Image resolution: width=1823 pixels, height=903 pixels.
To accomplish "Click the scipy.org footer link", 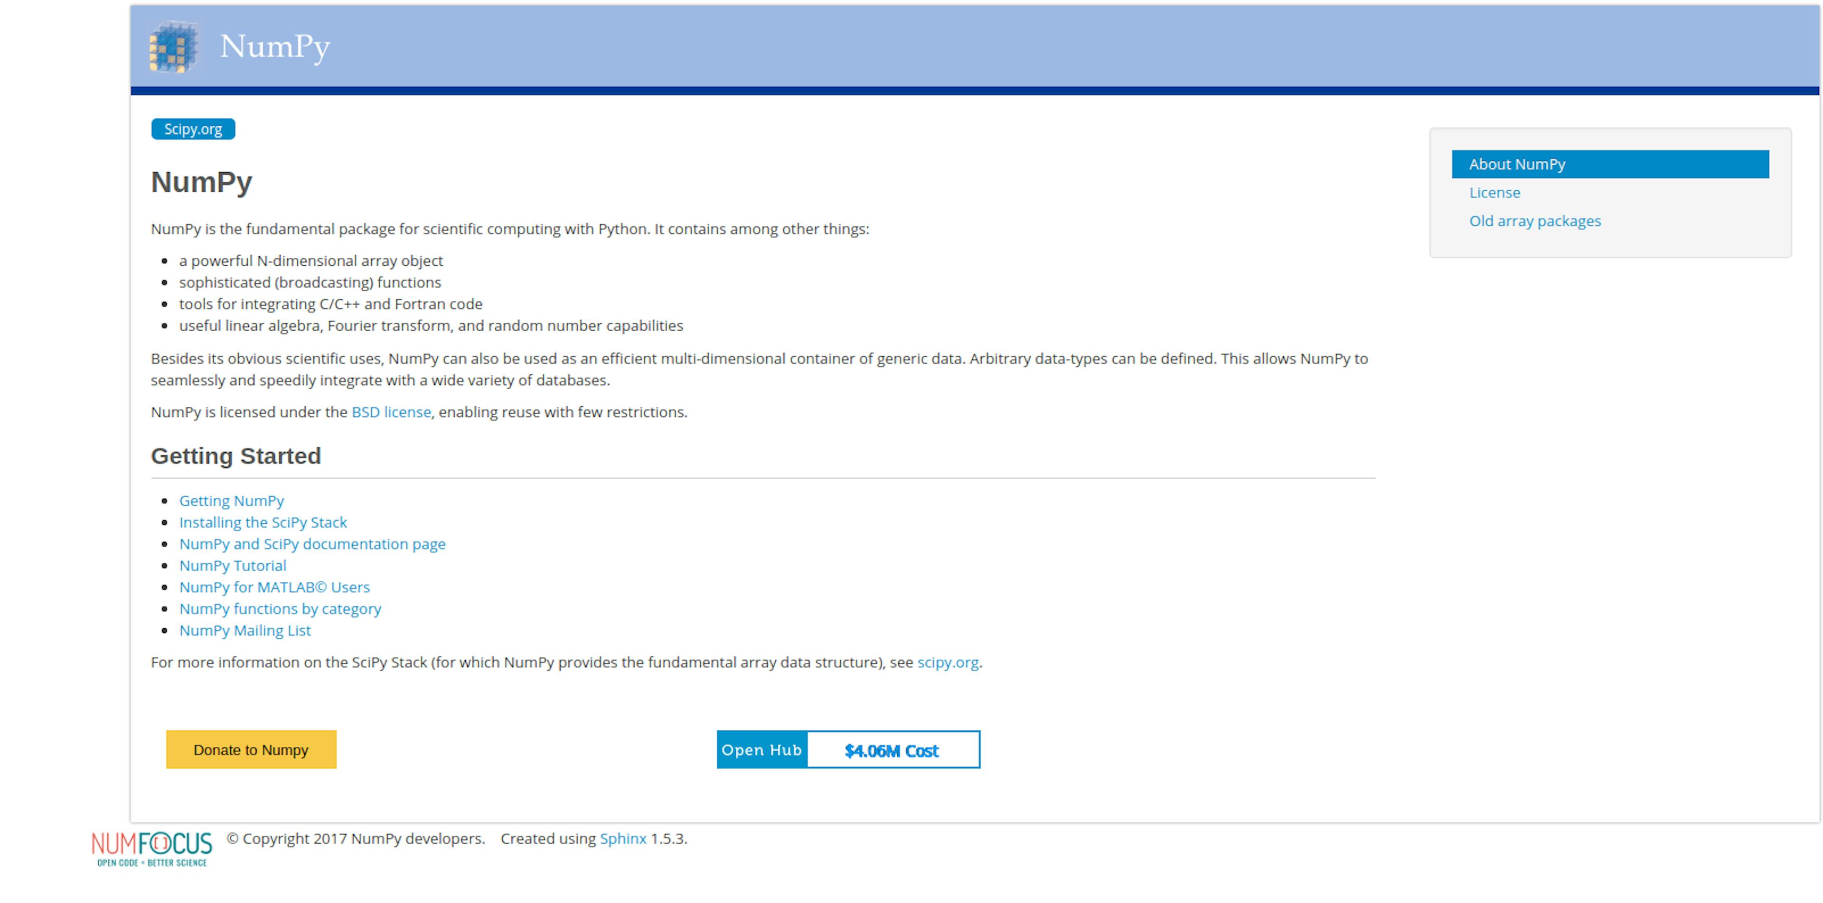I will click(x=953, y=662).
